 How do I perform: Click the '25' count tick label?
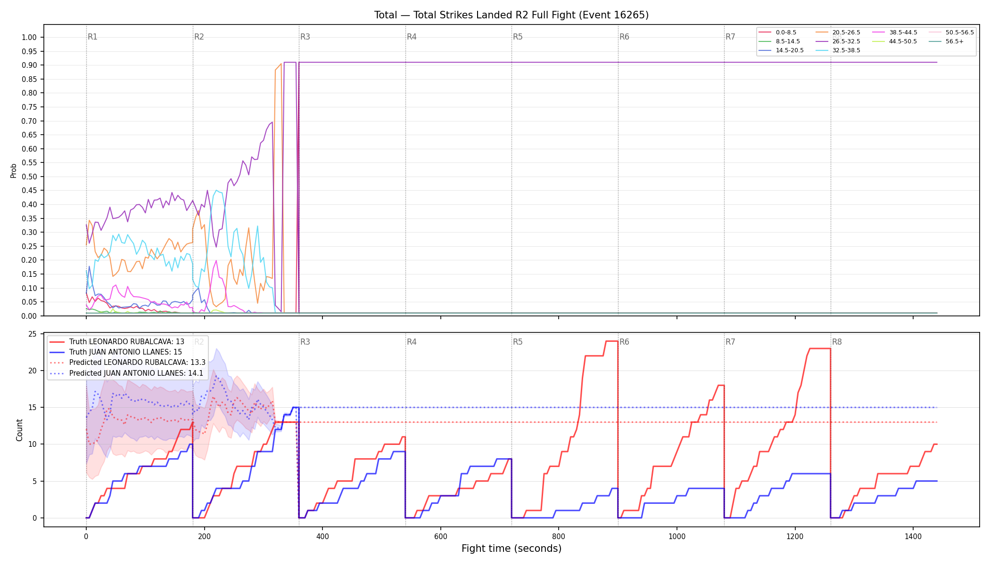[x=33, y=334]
